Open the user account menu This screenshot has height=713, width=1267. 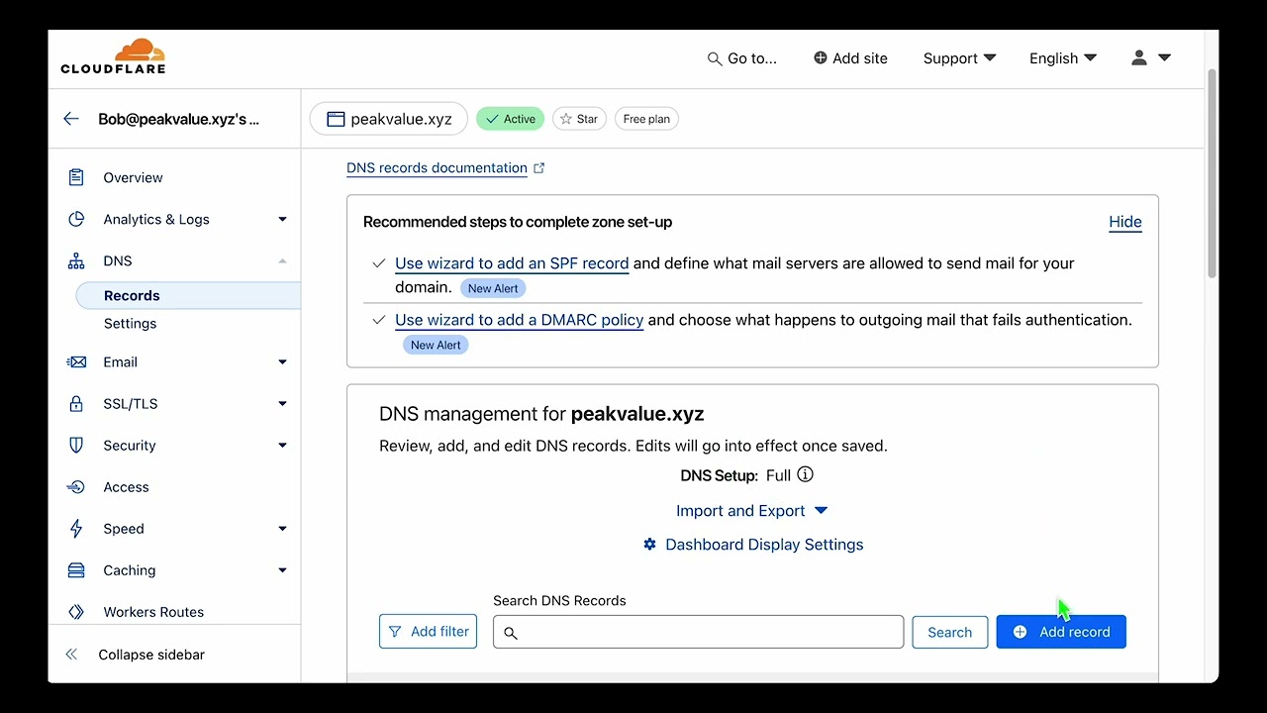1151,58
